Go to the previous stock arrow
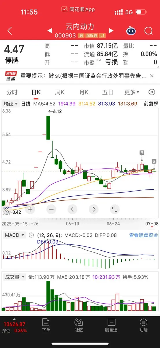The image size is (160, 348). pyautogui.click(x=50, y=31)
